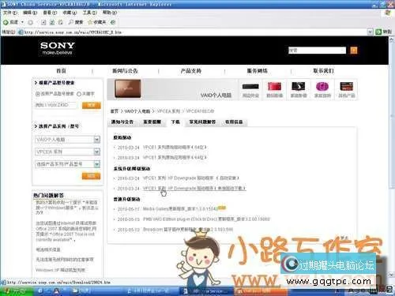Select the search by product model radio
This screenshot has height=296, width=395.
(38, 94)
